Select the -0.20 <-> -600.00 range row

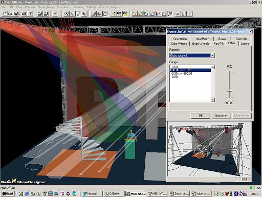(x=190, y=73)
